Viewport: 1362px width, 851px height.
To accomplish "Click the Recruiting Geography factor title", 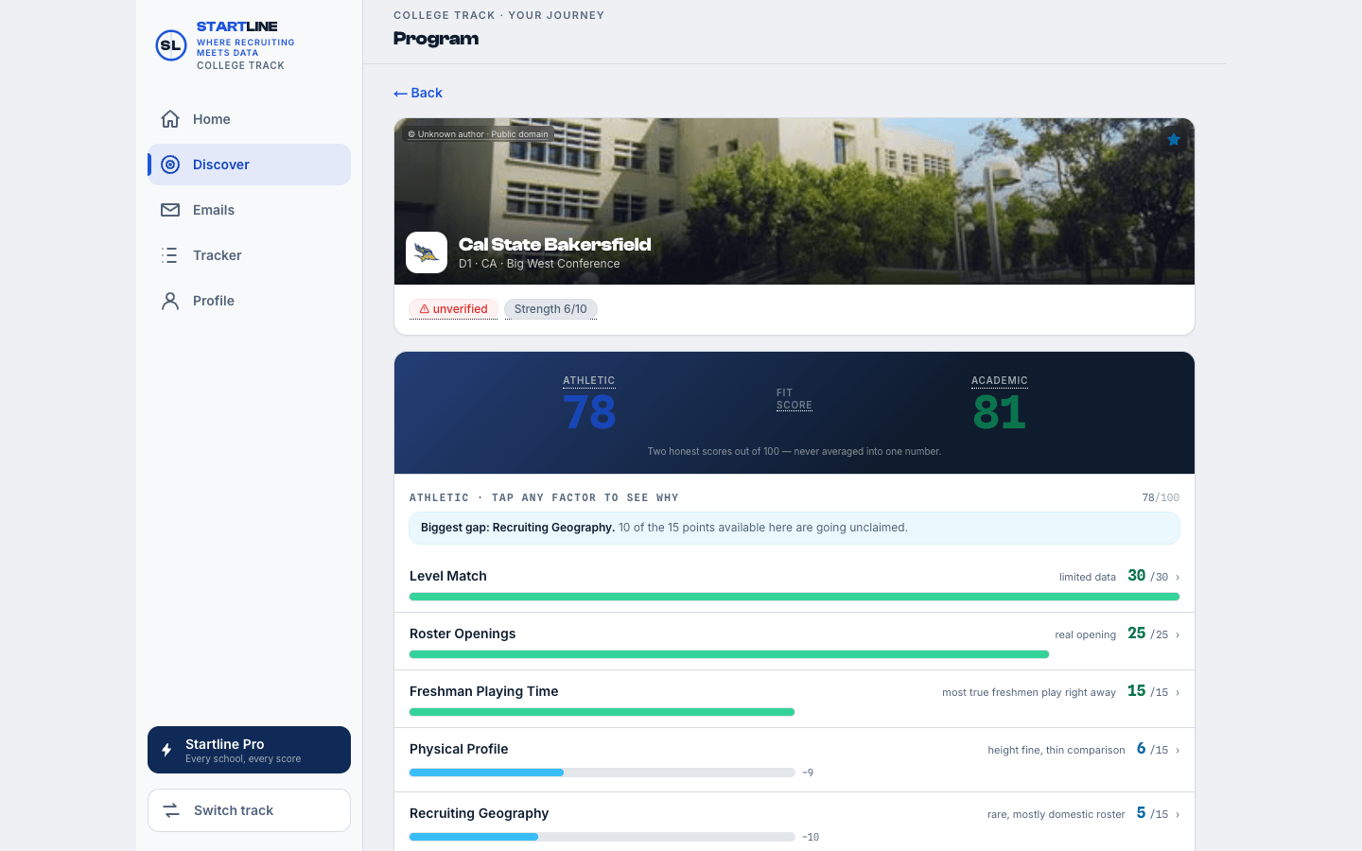I will click(x=480, y=813).
